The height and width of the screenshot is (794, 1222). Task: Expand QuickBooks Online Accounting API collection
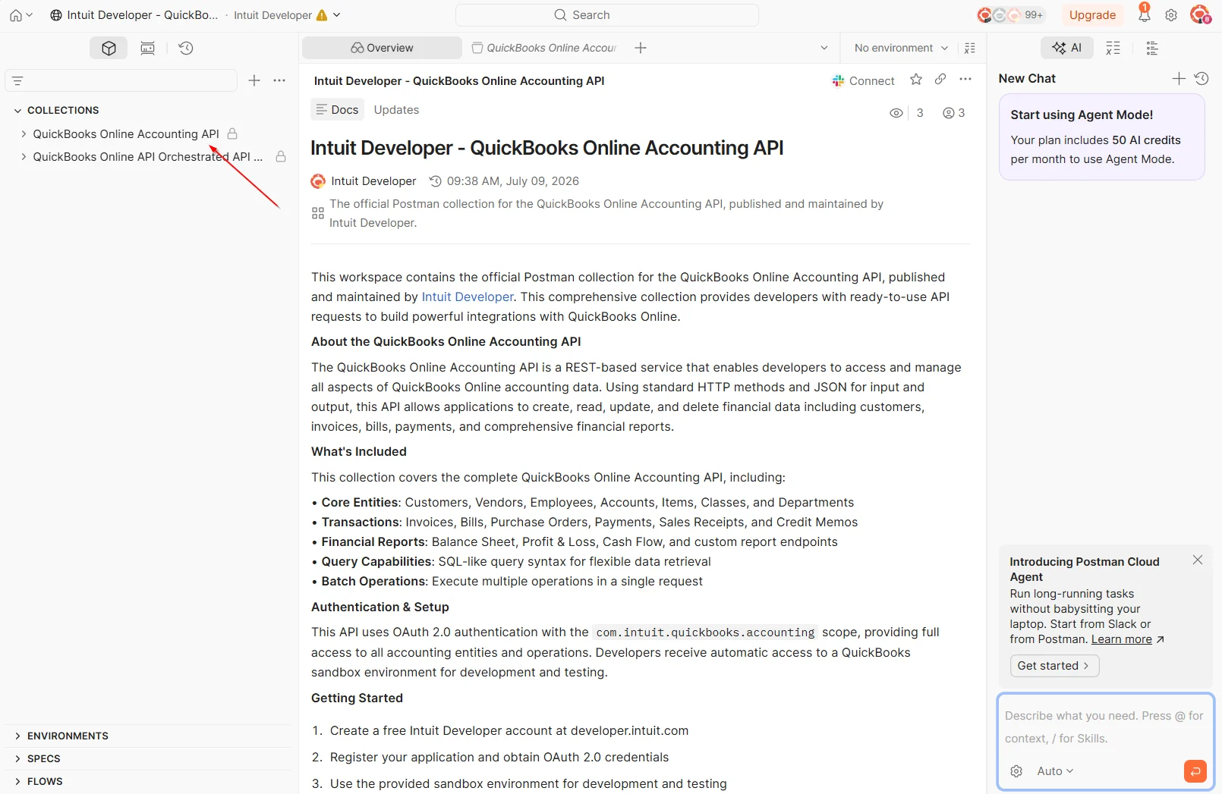(x=24, y=134)
